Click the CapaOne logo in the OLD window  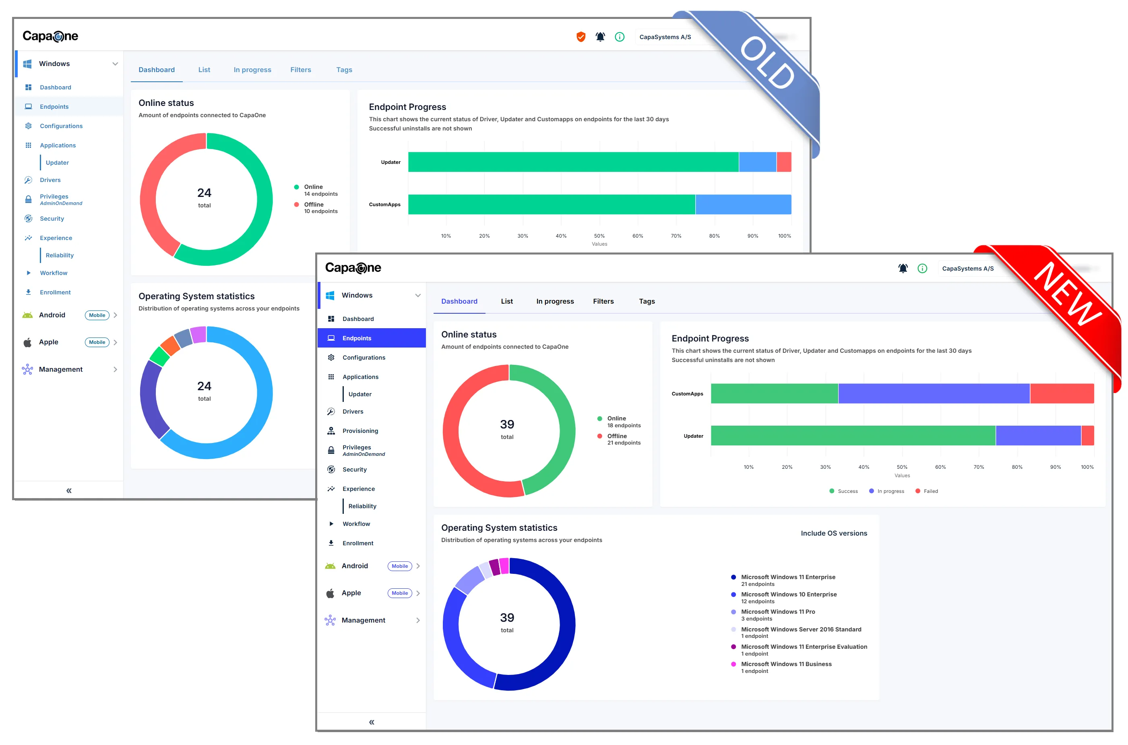click(x=50, y=36)
